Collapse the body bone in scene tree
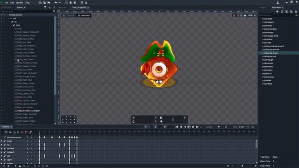The width and height of the screenshot is (299, 168). click(11, 25)
